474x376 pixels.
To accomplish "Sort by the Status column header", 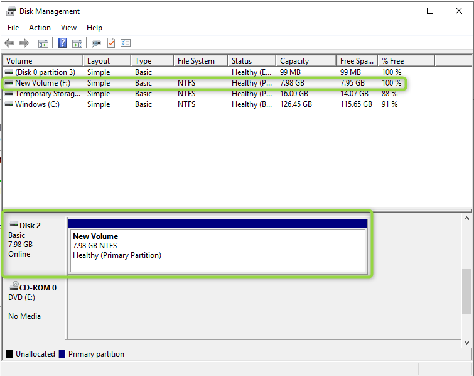I will coord(252,60).
